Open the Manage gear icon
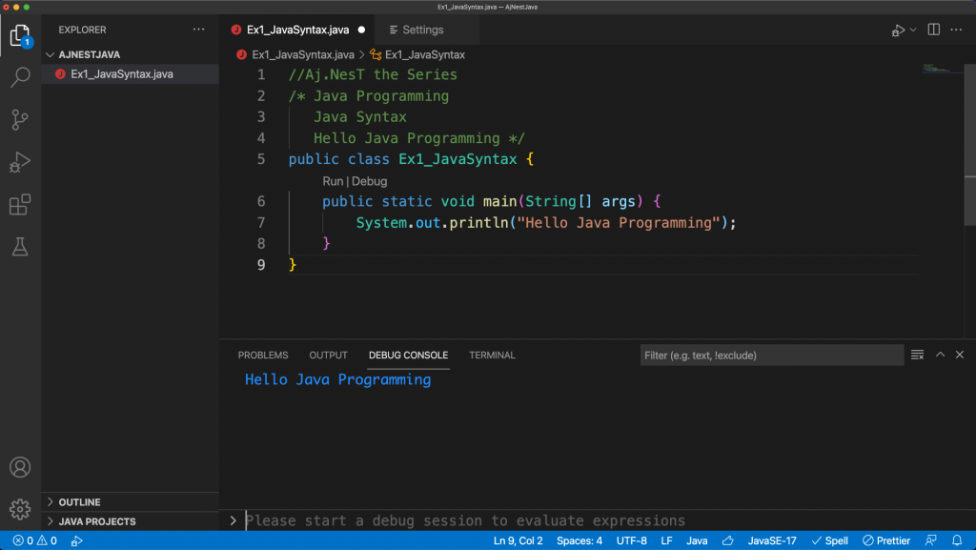The image size is (976, 550). [20, 508]
